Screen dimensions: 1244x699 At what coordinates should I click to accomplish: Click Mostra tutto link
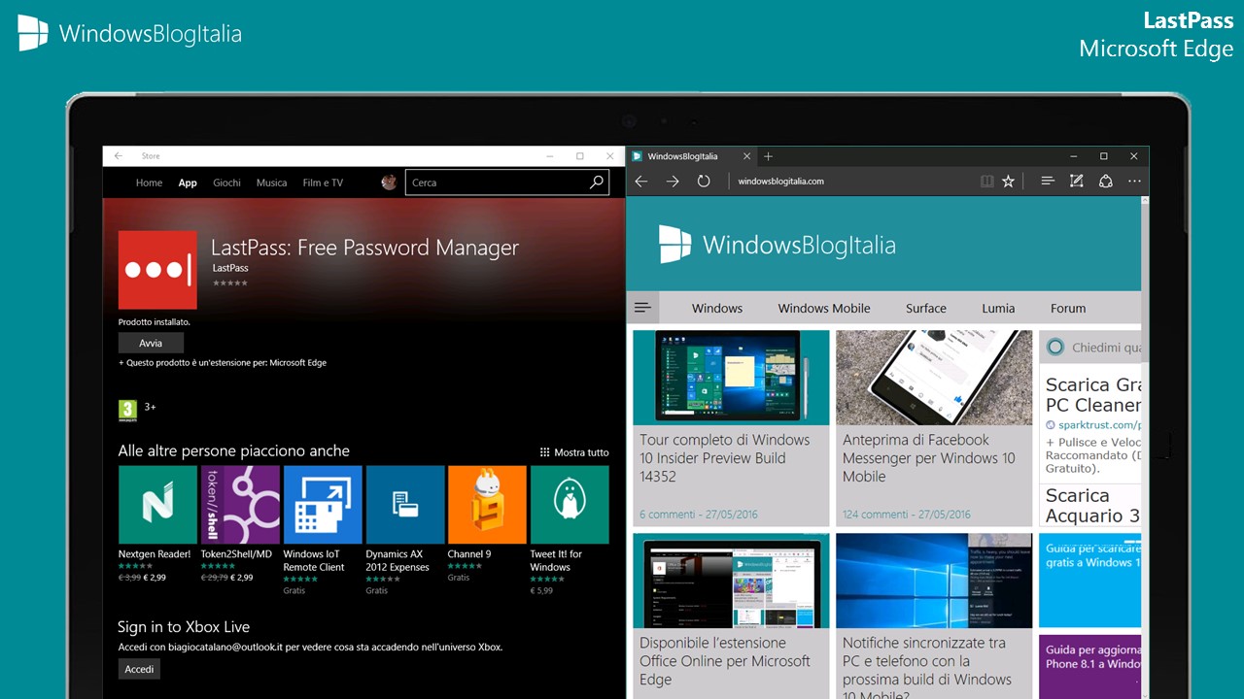pos(574,452)
